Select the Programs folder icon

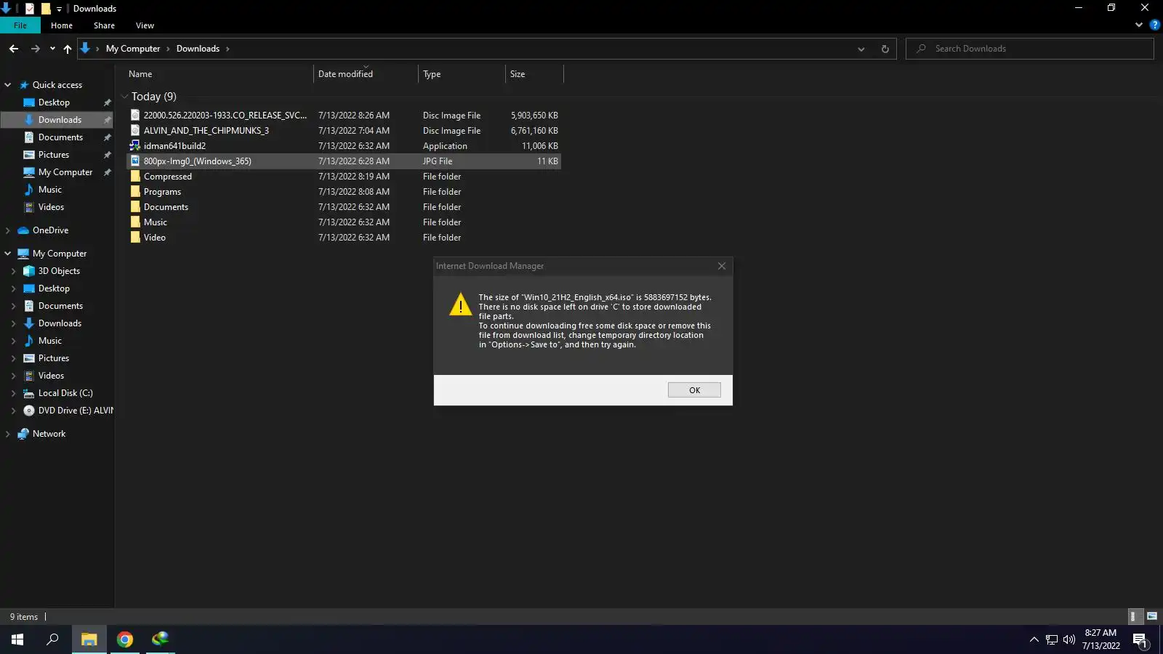(135, 191)
